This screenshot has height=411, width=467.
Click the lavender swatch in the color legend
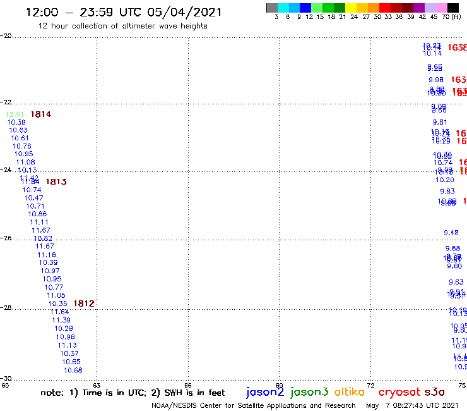coord(430,8)
